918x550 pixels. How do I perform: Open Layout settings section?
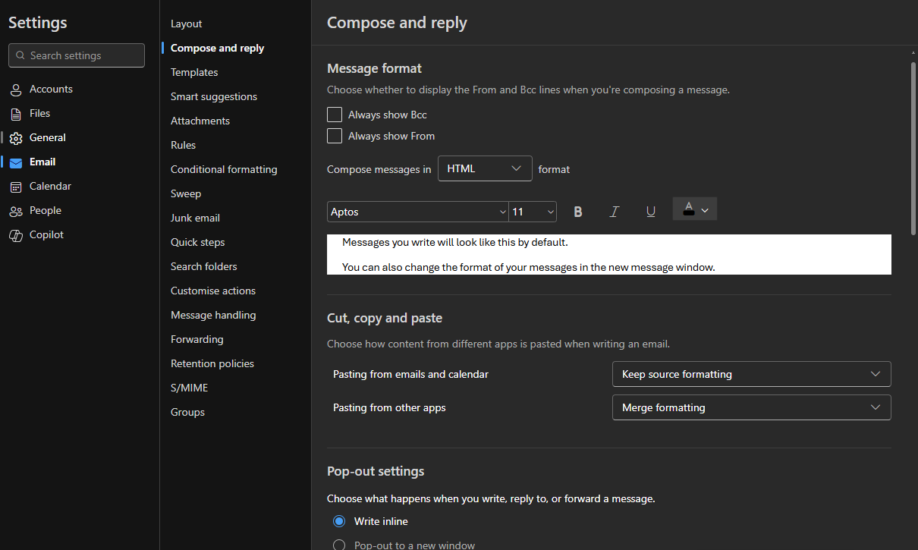pyautogui.click(x=187, y=24)
